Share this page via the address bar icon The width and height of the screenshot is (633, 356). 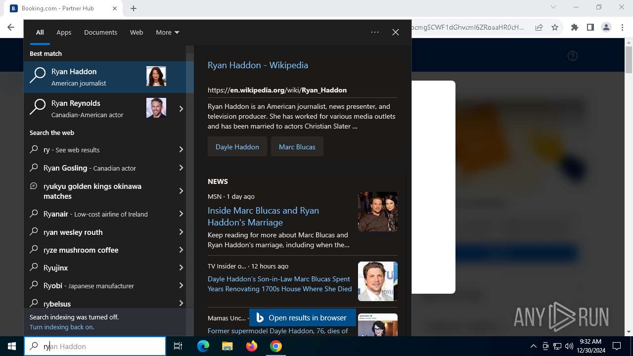pos(539,27)
